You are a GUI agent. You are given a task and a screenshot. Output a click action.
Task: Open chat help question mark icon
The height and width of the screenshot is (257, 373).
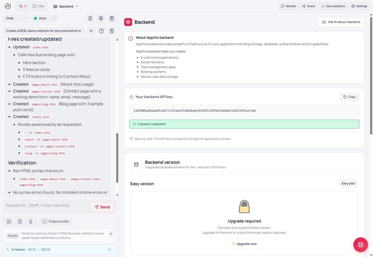click(x=101, y=31)
